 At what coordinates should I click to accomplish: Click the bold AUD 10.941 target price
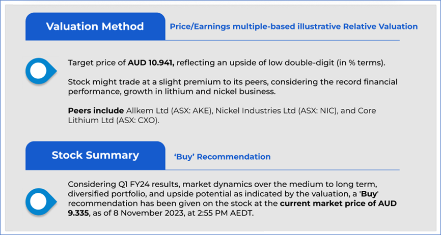(150, 63)
